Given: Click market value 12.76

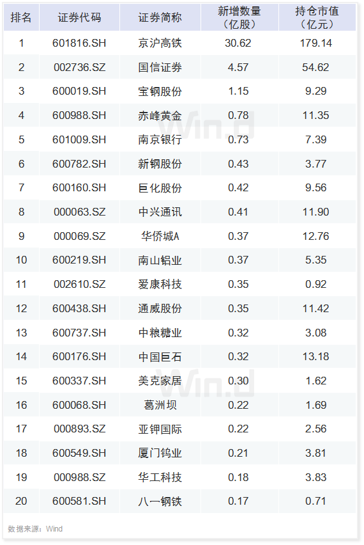Looking at the screenshot, I should [315, 236].
